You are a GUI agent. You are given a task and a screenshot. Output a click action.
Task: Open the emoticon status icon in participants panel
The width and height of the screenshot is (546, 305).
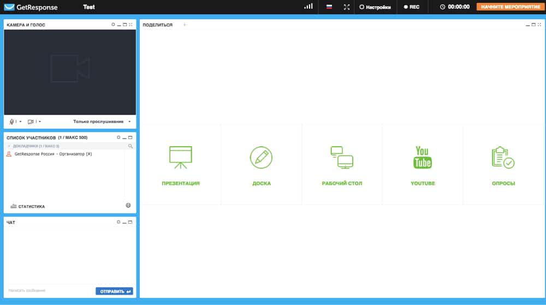point(128,206)
